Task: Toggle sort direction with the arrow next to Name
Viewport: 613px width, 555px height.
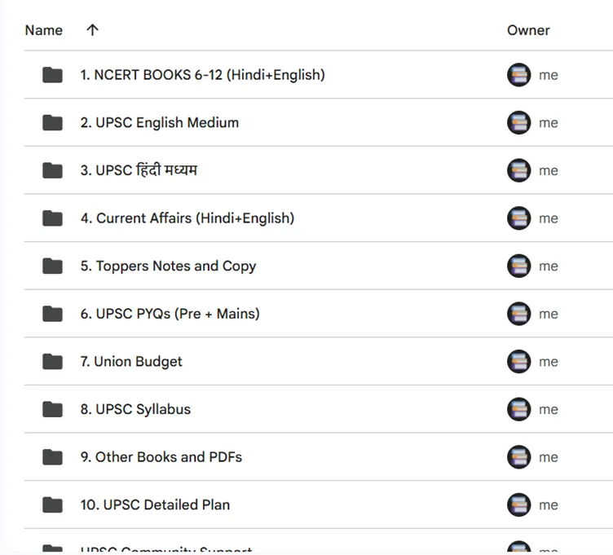Action: pos(92,30)
